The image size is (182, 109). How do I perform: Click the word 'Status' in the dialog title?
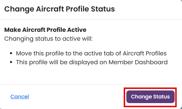point(103,9)
